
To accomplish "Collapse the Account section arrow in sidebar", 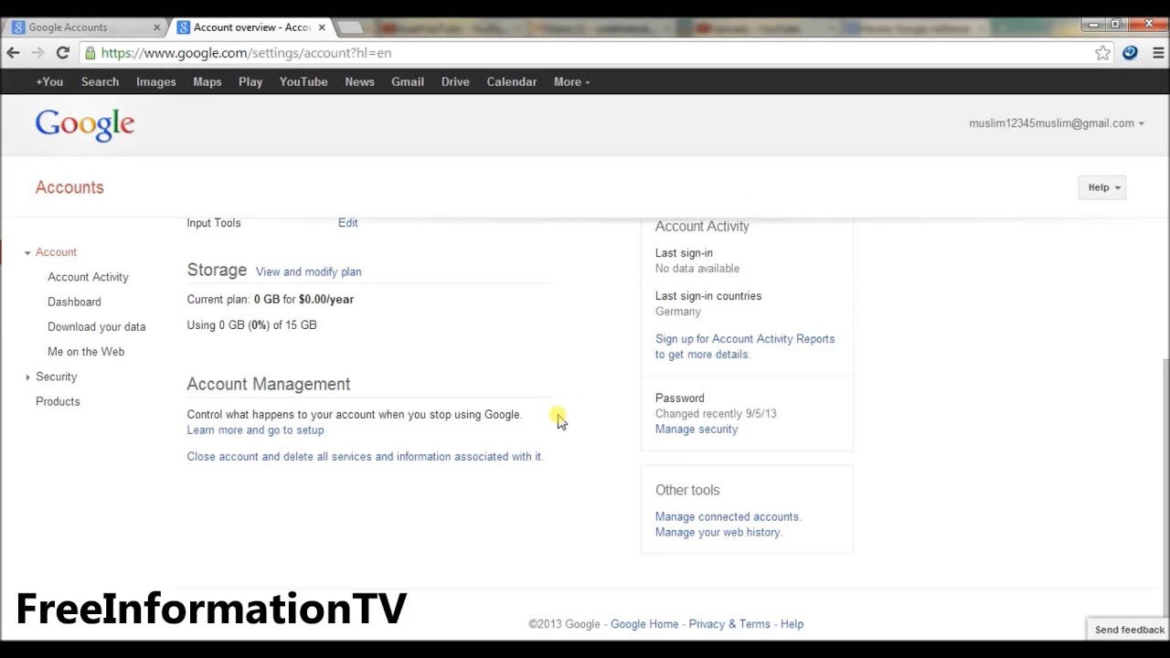I will tap(27, 252).
